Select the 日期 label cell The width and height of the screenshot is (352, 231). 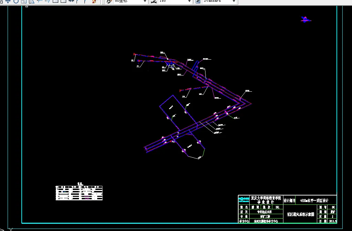click(x=323, y=221)
